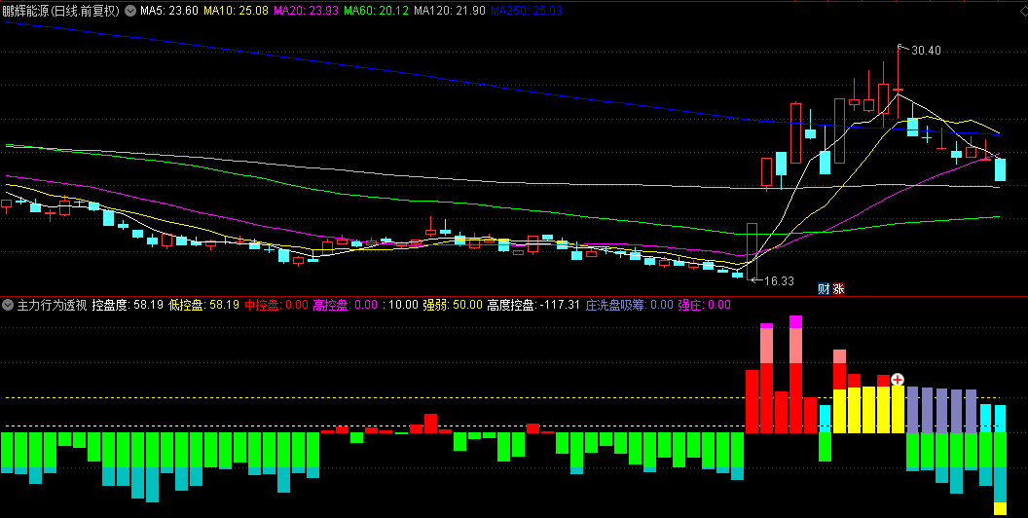Image resolution: width=1028 pixels, height=518 pixels.
Task: Click the 30.40 high price label
Action: coord(926,51)
